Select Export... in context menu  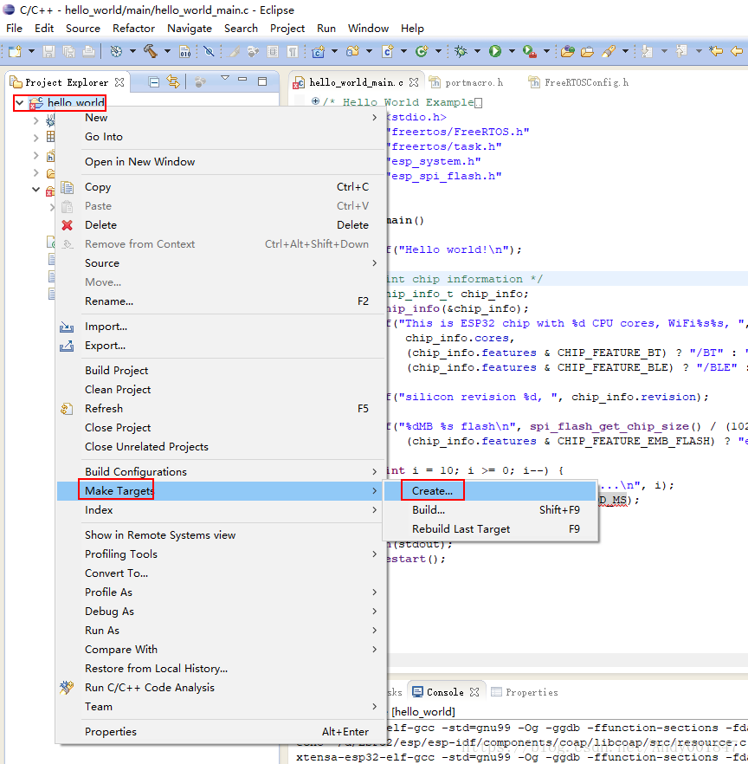(220, 346)
